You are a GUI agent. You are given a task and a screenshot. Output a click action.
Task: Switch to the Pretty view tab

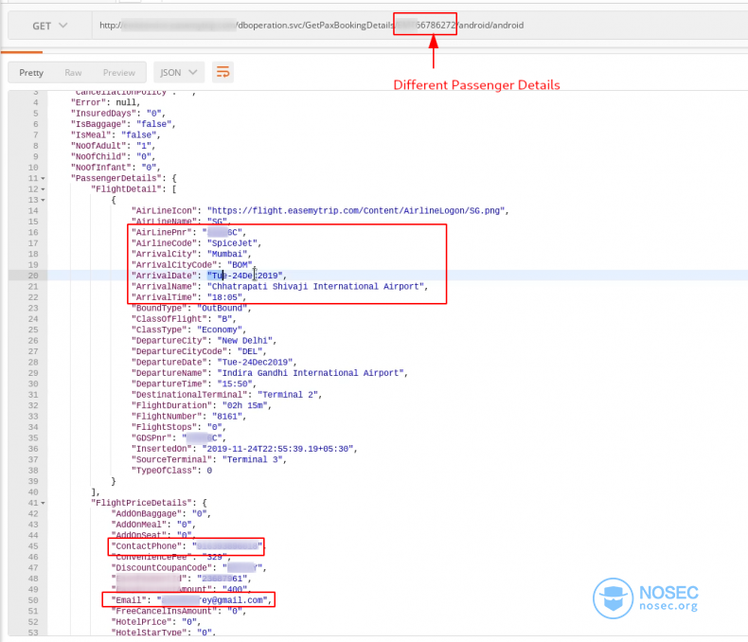coord(31,73)
